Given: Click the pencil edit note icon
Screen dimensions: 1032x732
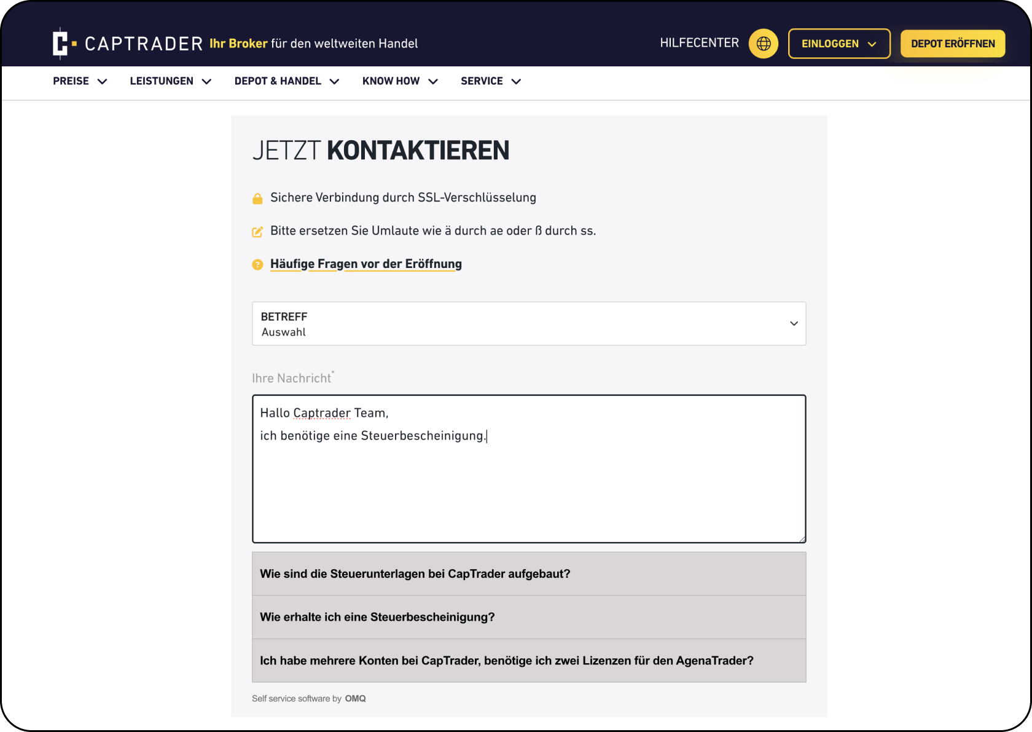Looking at the screenshot, I should (257, 232).
